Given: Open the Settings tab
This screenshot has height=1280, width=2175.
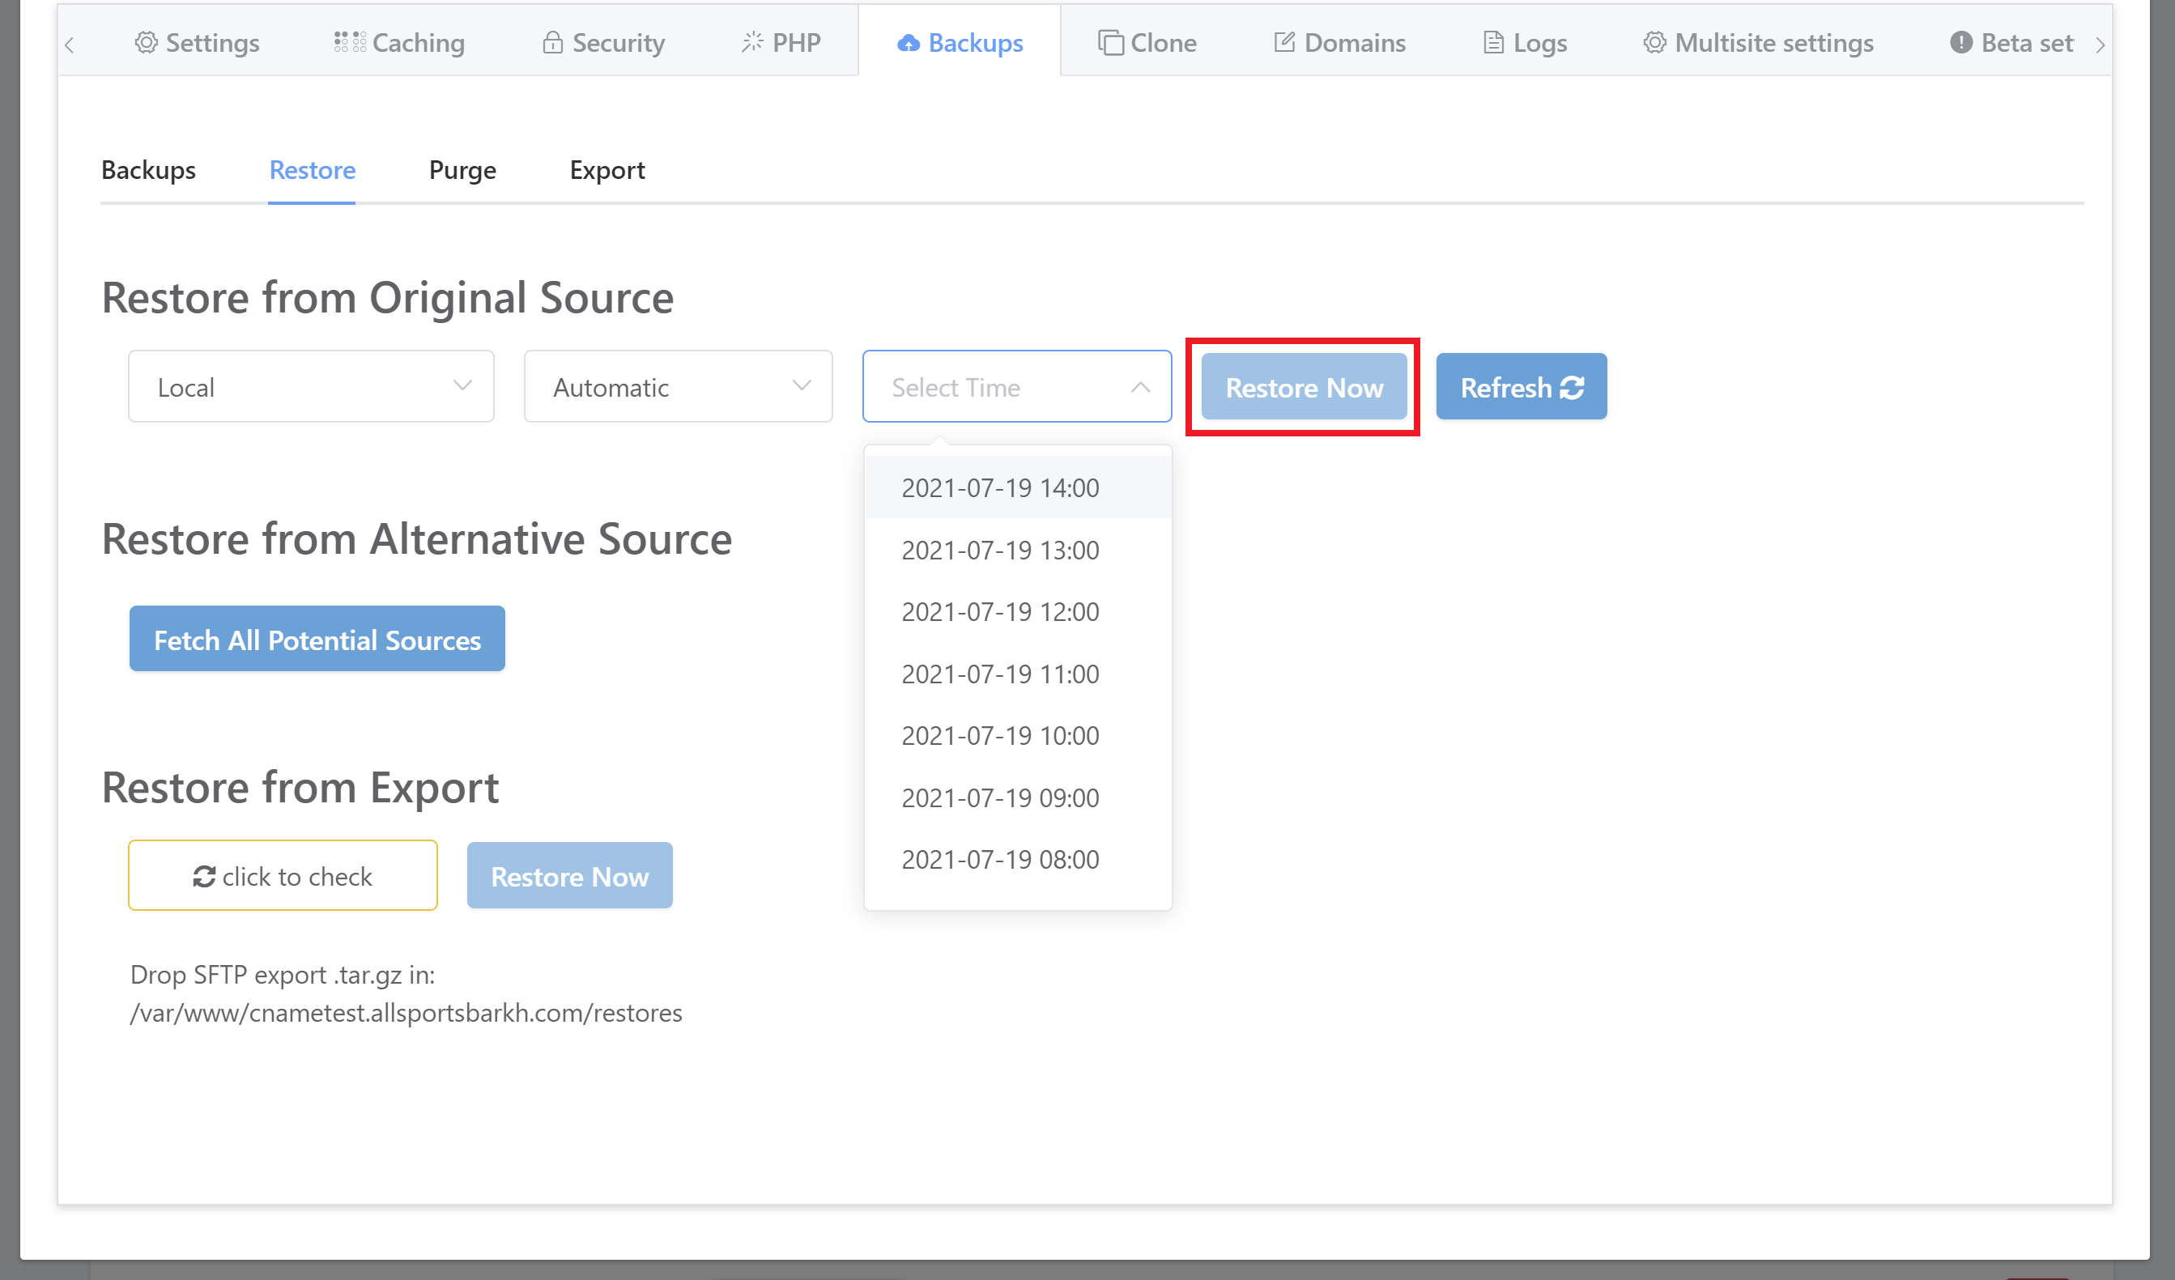Looking at the screenshot, I should tap(197, 42).
